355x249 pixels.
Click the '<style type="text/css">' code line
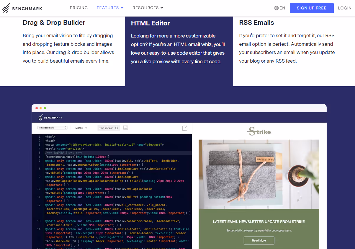click(65, 149)
